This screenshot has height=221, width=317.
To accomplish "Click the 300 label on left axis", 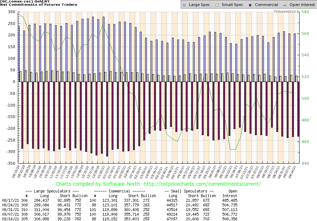I will (11, 12).
